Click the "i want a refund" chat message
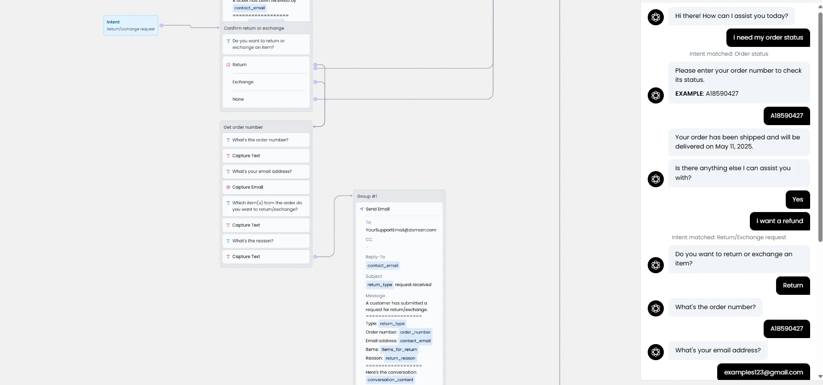 (x=780, y=221)
